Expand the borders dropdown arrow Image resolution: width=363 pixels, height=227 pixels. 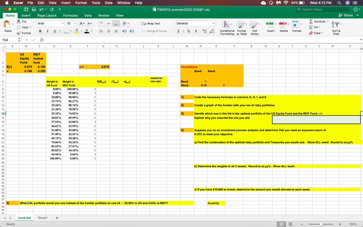[x=71, y=31]
